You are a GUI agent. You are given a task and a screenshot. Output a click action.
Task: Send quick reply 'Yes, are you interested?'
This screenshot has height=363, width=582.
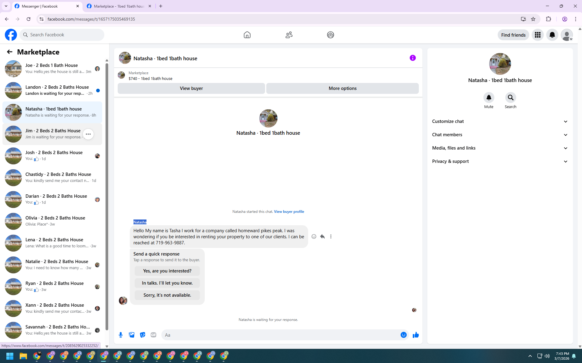click(x=167, y=271)
